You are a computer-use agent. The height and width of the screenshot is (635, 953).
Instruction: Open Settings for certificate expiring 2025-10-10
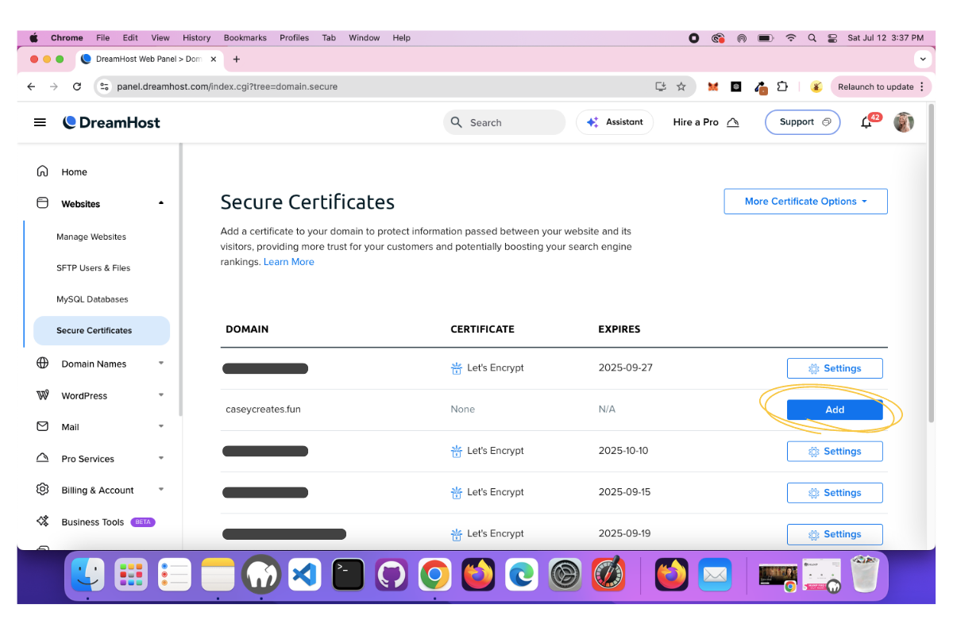(x=835, y=451)
